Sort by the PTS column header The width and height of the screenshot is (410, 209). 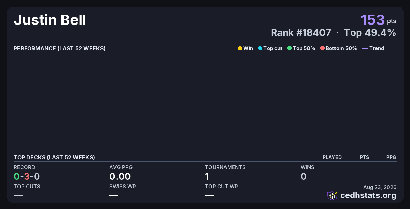pyautogui.click(x=364, y=157)
